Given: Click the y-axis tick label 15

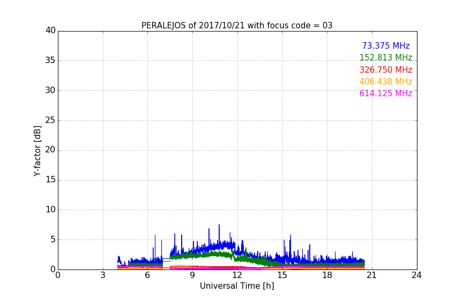Looking at the screenshot, I should pos(50,180).
